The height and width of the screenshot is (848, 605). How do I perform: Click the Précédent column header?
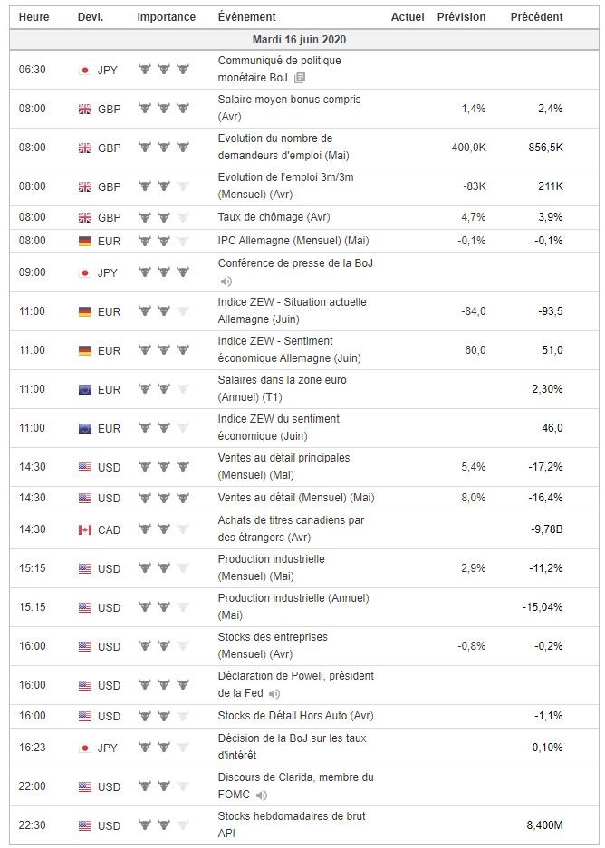point(536,17)
